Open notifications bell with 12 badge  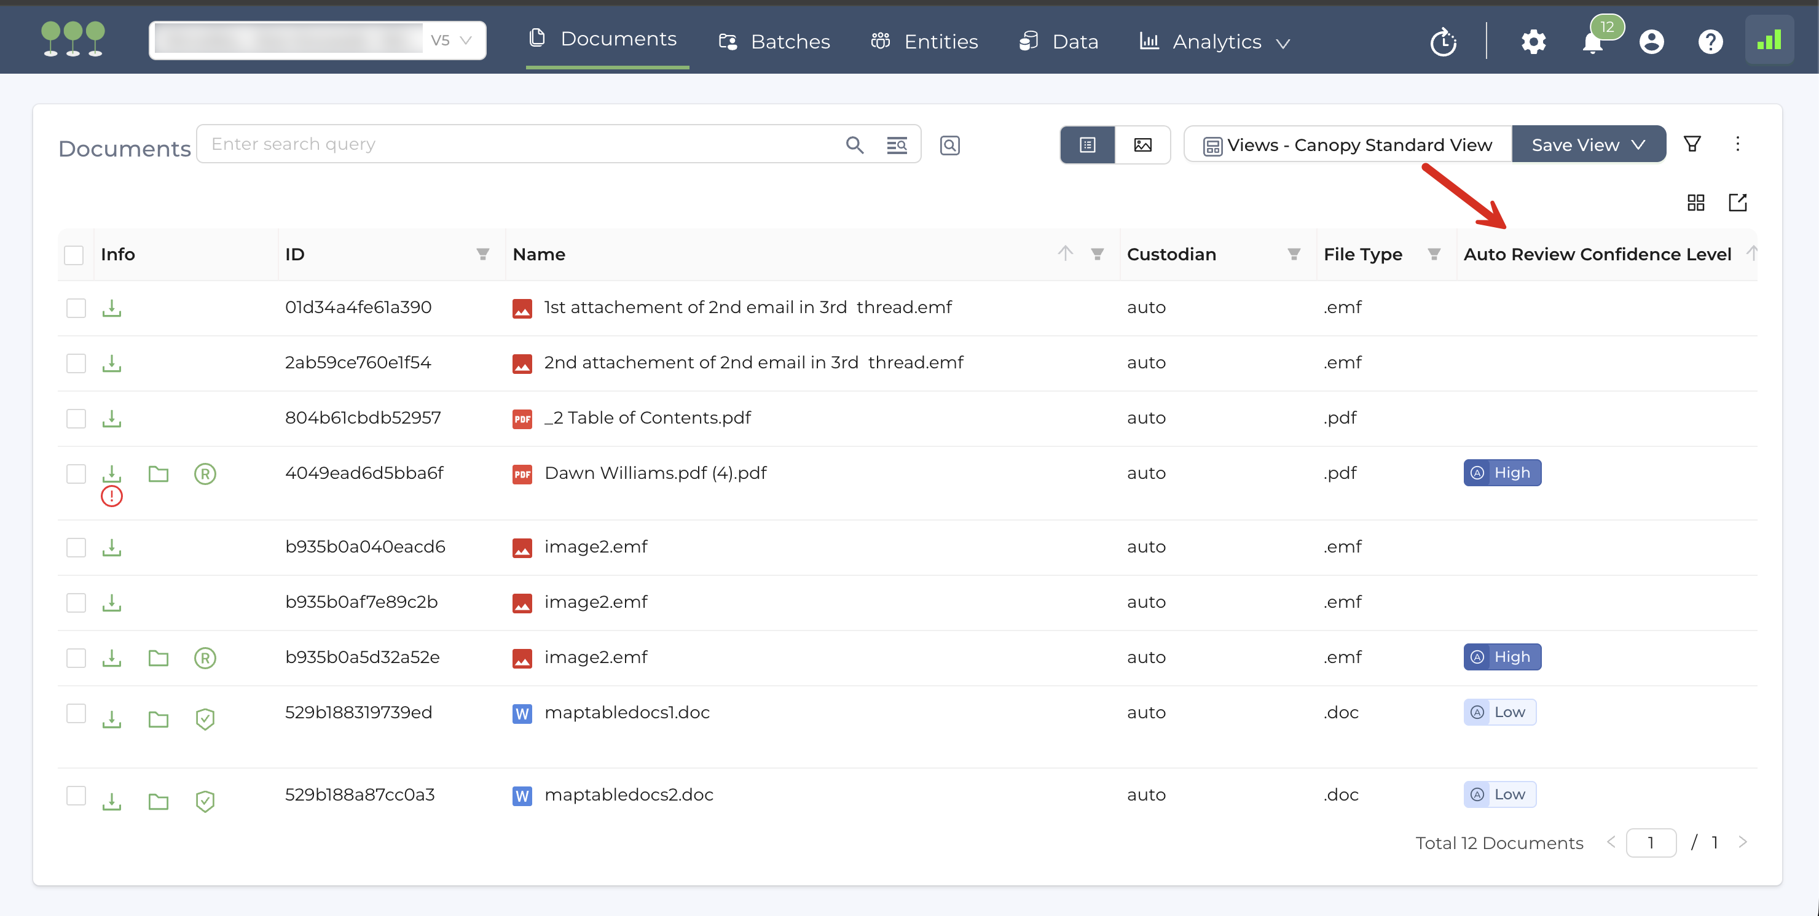[1592, 42]
